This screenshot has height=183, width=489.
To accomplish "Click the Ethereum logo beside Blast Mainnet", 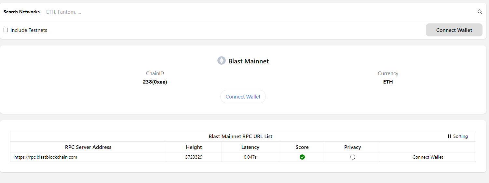I will pos(221,61).
